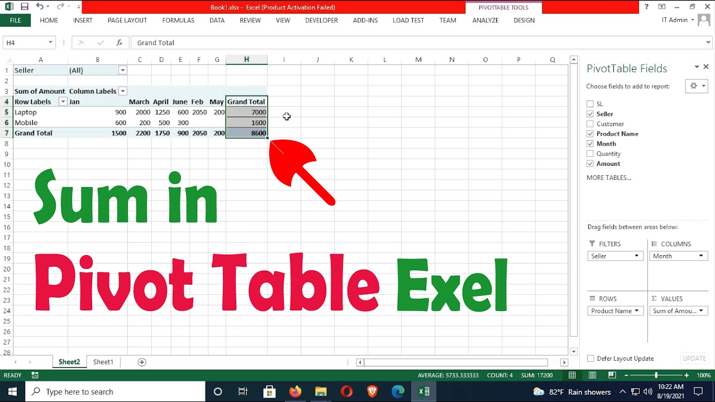
Task: Open Task View on taskbar
Action: 243,391
